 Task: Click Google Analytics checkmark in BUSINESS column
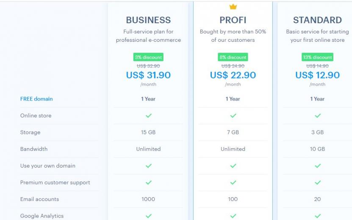148,216
